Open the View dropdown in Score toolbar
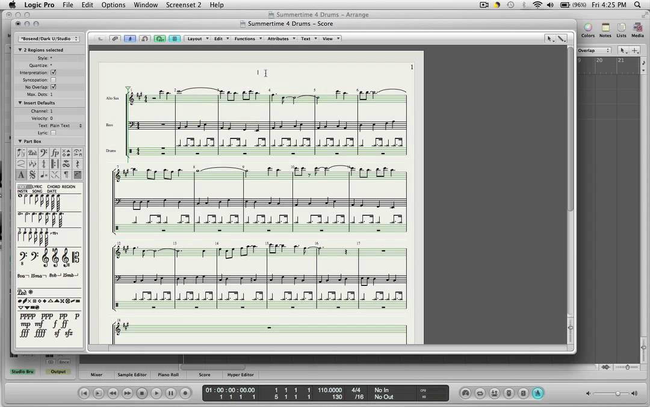This screenshot has width=650, height=407. pyautogui.click(x=331, y=39)
